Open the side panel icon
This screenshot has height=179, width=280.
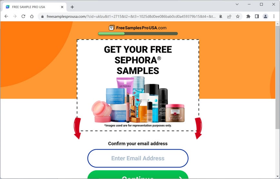coord(257,16)
